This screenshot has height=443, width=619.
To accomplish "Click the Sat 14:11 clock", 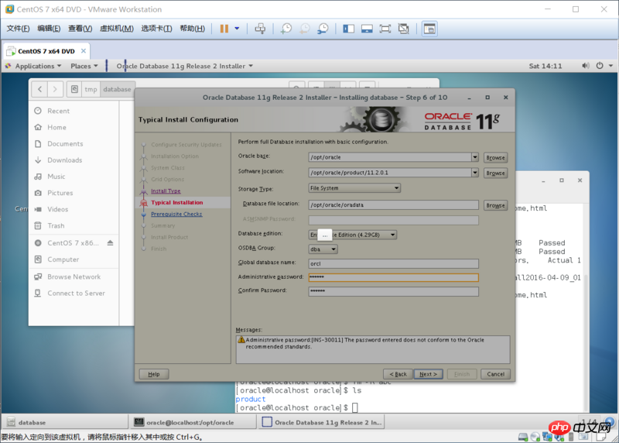I will pos(545,66).
